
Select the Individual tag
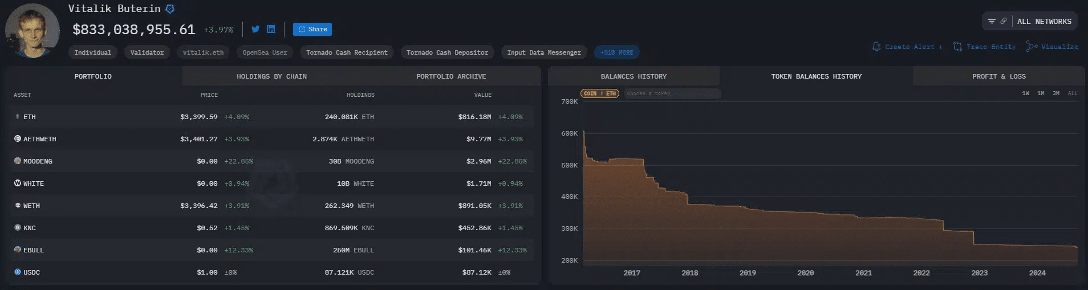pos(93,52)
